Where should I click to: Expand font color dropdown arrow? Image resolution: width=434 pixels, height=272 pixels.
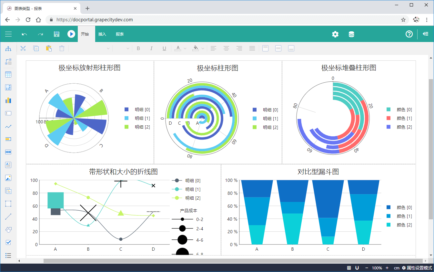click(185, 48)
